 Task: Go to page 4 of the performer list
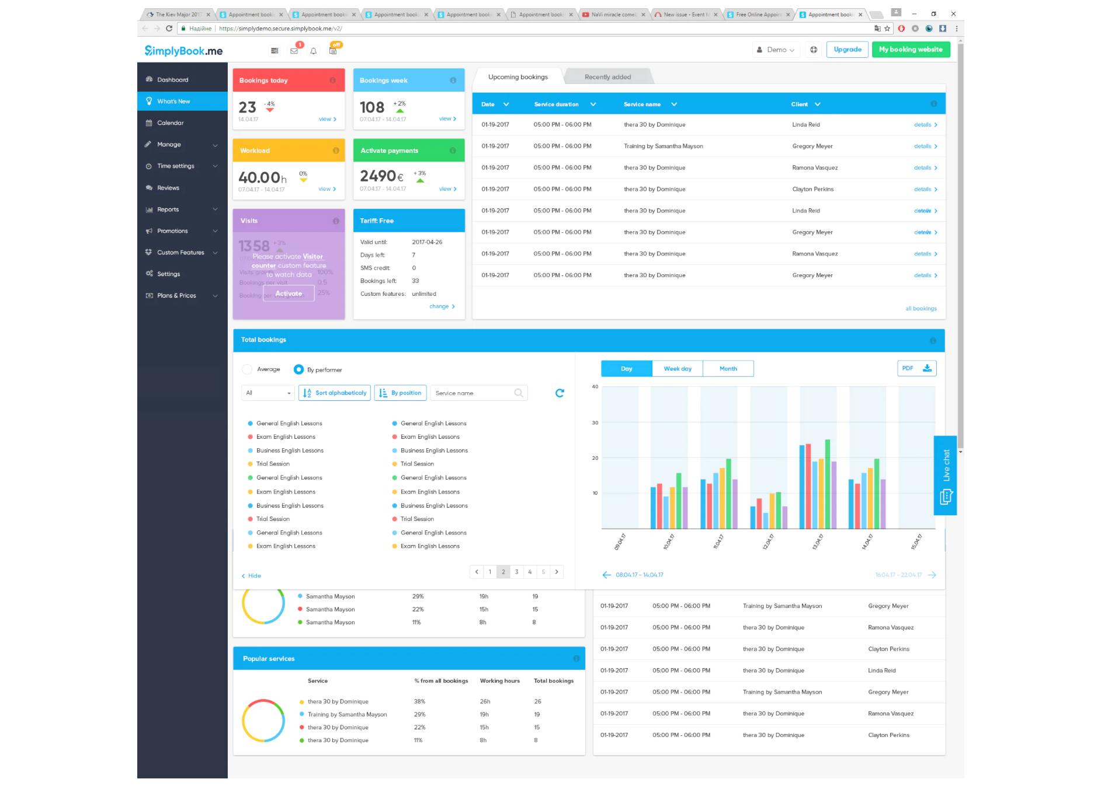tap(530, 572)
